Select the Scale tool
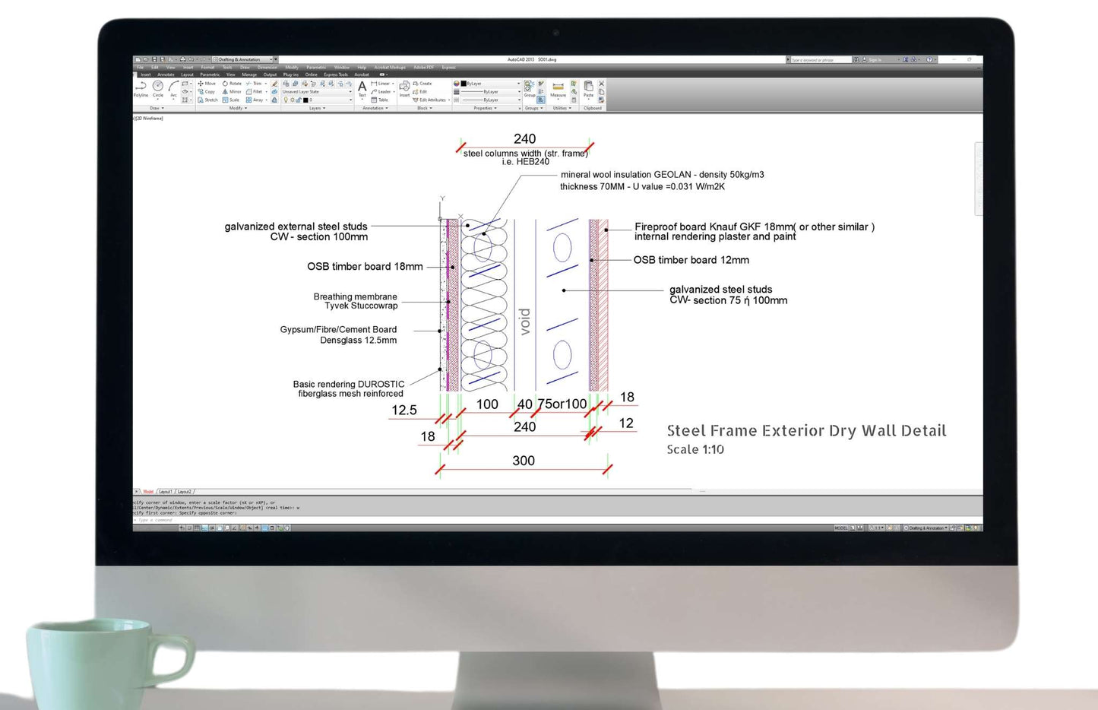The width and height of the screenshot is (1098, 710). pyautogui.click(x=231, y=100)
